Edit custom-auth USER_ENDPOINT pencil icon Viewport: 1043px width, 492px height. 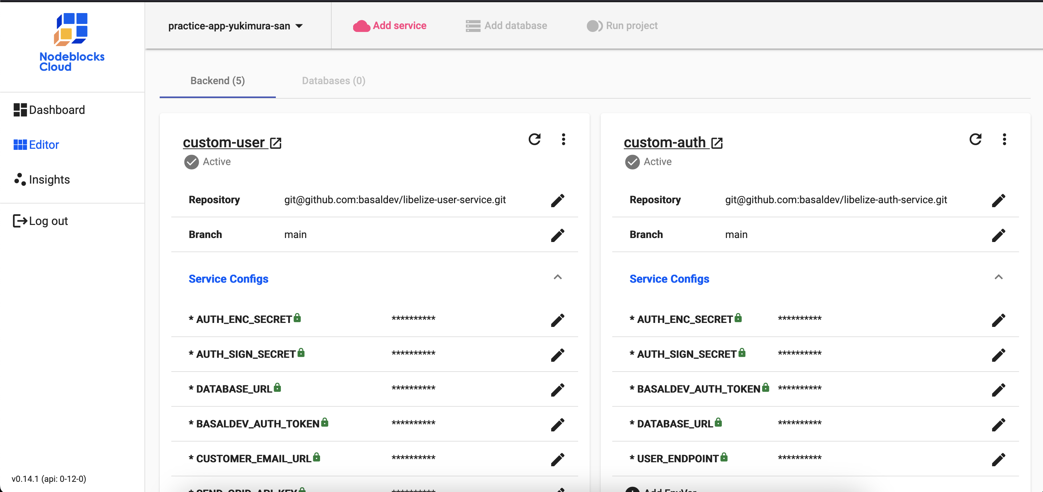pos(998,459)
